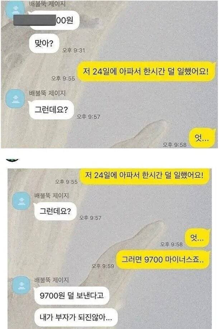Select 저 24일에 아파서 bubble in first capture
Screen dimensions: 219x329
146,71
